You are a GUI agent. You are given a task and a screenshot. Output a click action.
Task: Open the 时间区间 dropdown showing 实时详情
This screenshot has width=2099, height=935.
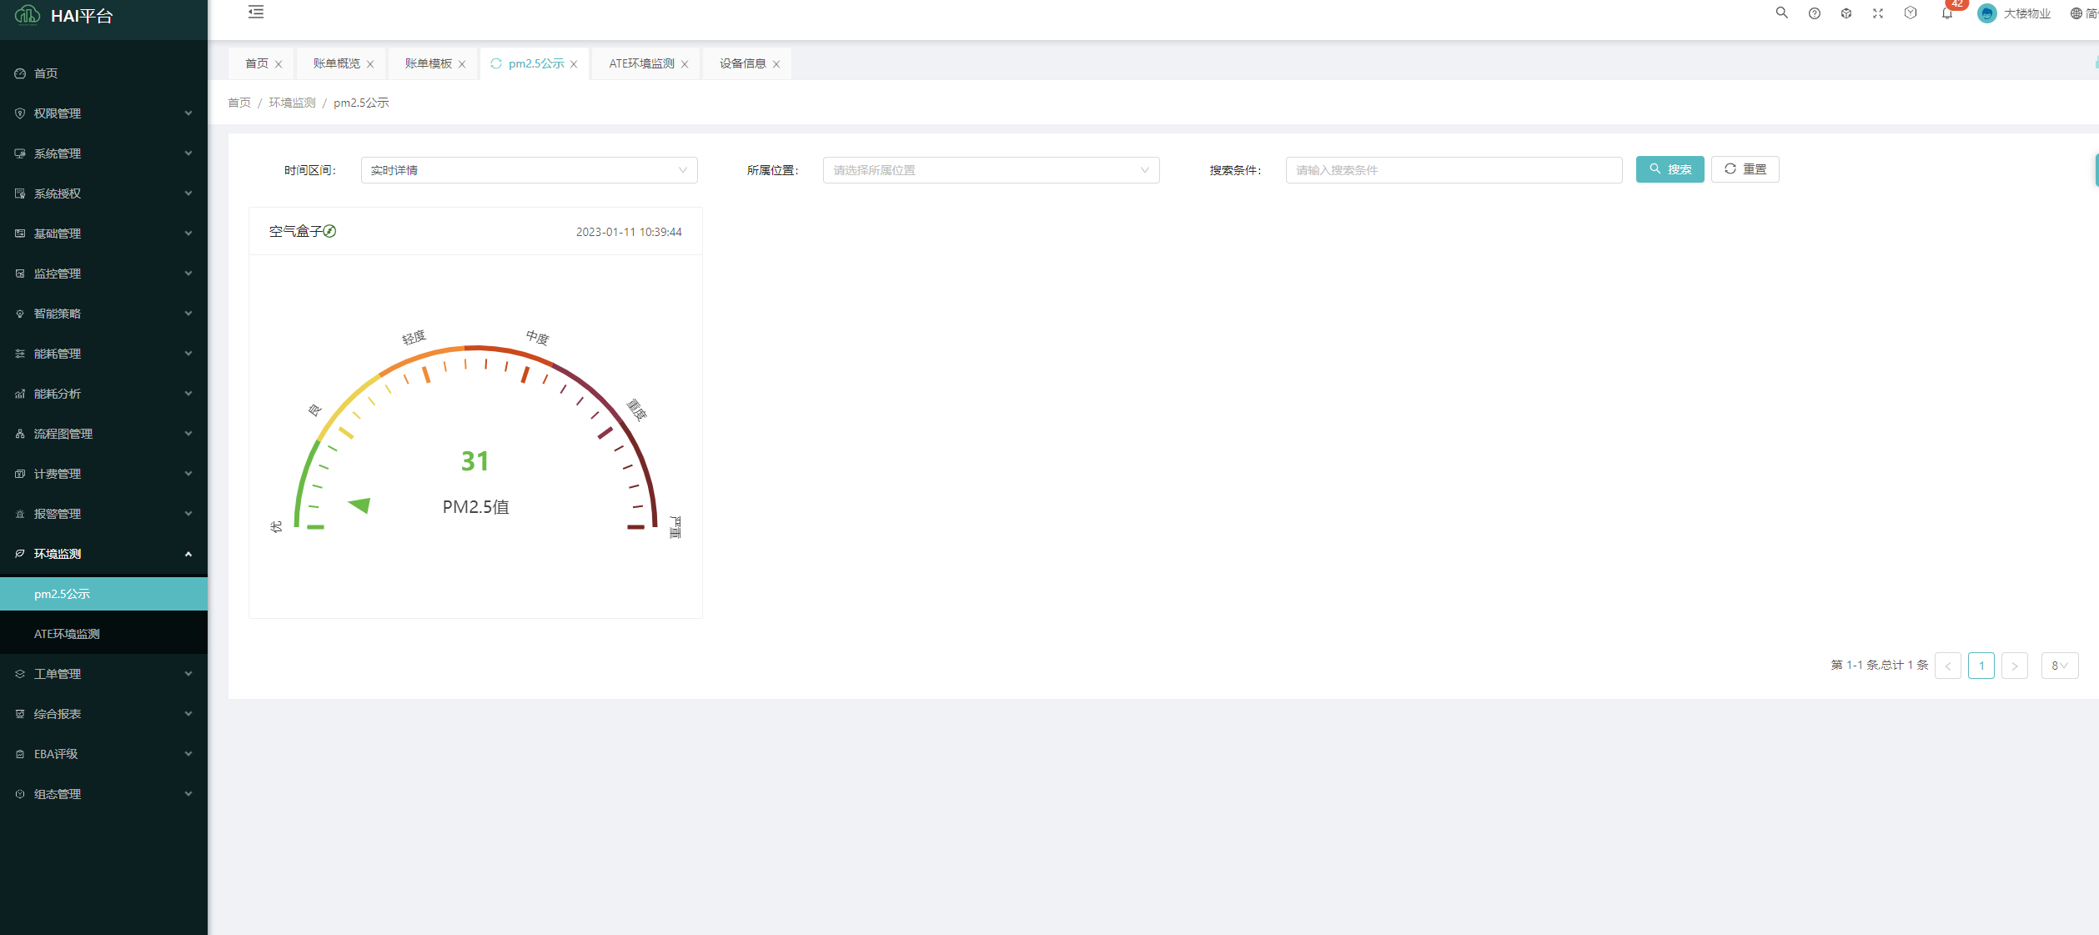point(529,170)
